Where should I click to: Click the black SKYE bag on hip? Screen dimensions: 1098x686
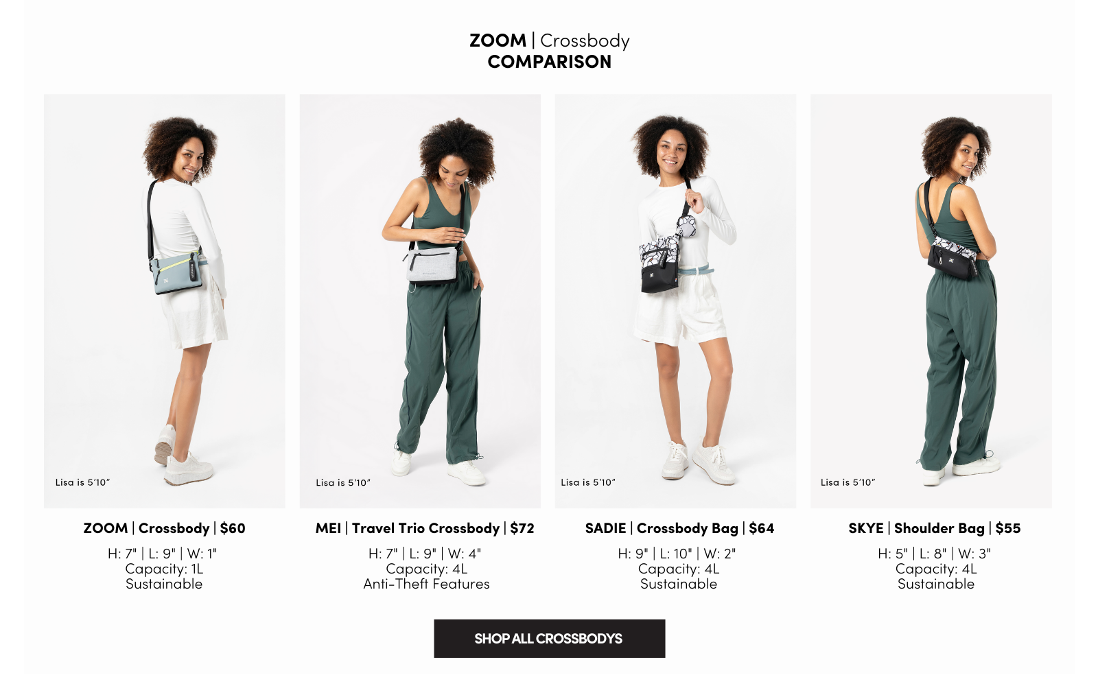[x=953, y=258]
